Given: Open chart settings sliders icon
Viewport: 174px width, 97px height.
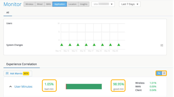Looking at the screenshot, I should 162,45.
